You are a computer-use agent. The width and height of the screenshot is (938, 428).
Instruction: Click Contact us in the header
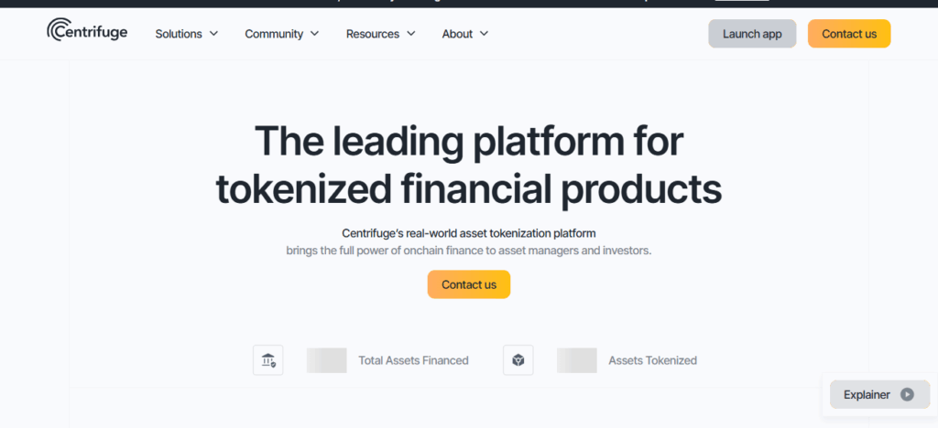click(x=849, y=34)
